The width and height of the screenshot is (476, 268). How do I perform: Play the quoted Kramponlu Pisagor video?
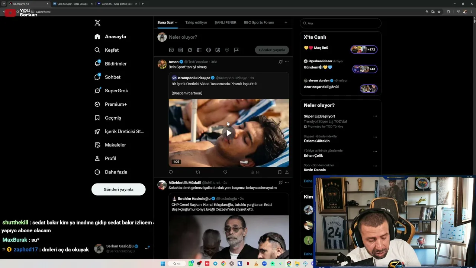point(229,133)
